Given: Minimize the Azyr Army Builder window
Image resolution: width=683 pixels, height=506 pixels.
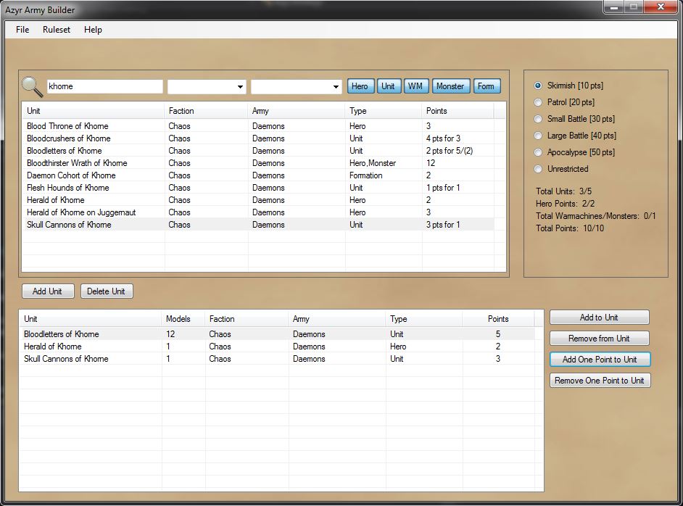Looking at the screenshot, I should 614,7.
